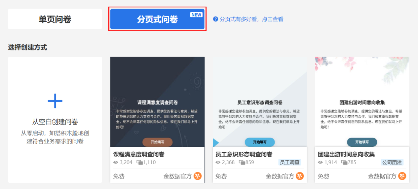Viewport: 418px width, 189px height.
Task: Click the 金数据官方 orange logo on 团建出游时间意向收集 card
Action: (x=402, y=176)
